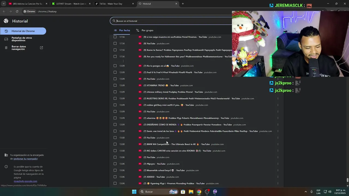Open more actions menu for roblox girl/boy mini outfit row
The height and width of the screenshot is (196, 349).
point(278,105)
